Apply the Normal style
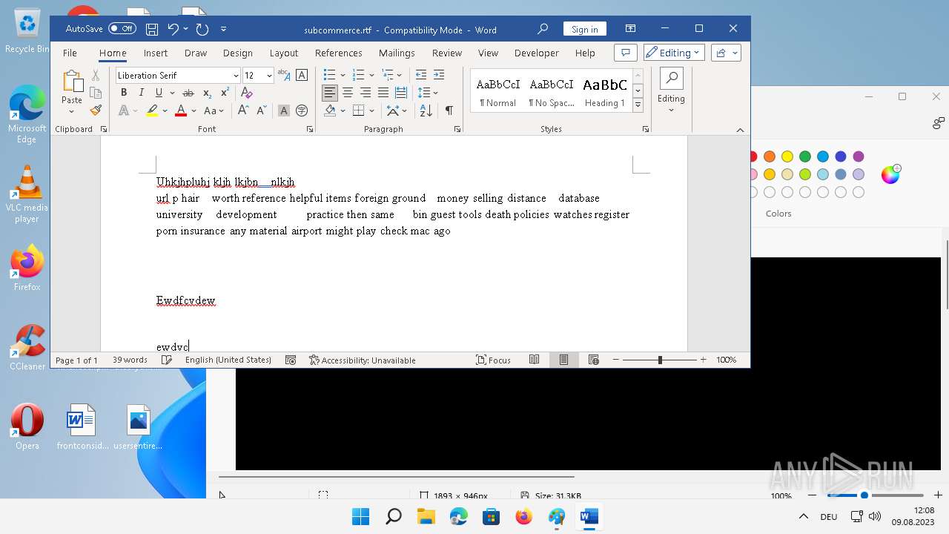The width and height of the screenshot is (949, 534). click(497, 92)
